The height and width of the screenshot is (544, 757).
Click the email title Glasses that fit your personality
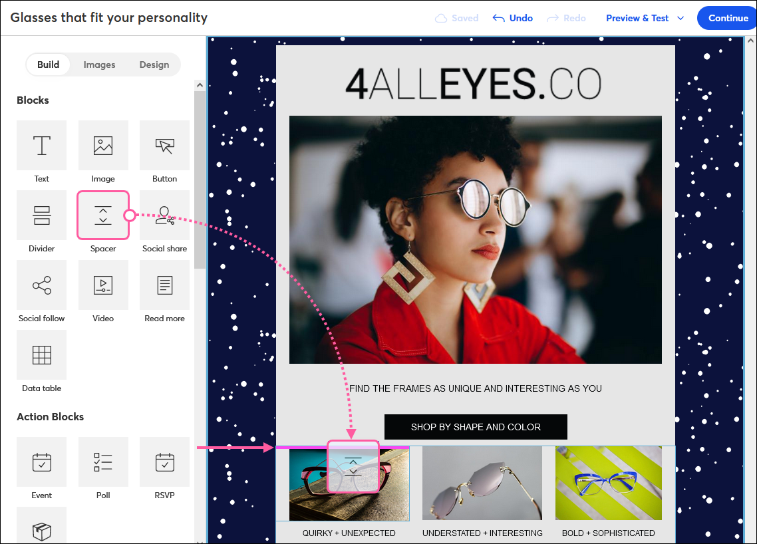[109, 18]
